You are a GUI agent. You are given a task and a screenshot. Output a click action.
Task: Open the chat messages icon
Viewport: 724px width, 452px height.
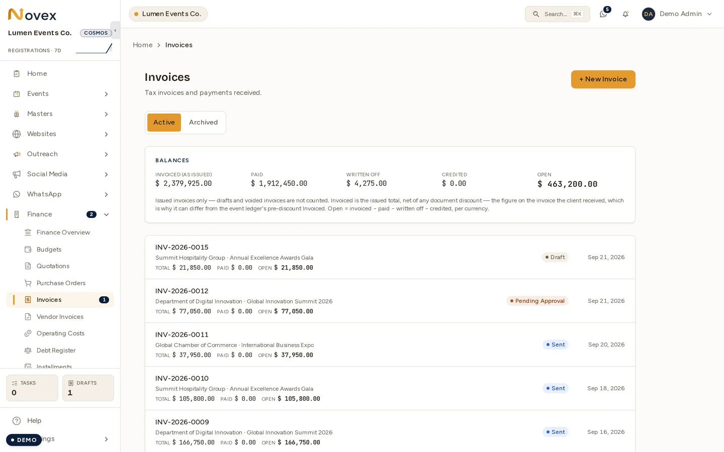(603, 14)
